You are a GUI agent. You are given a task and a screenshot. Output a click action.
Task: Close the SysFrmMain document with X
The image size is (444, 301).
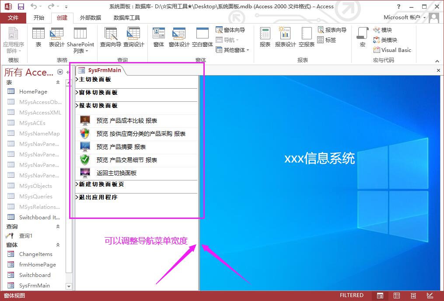pyautogui.click(x=438, y=70)
